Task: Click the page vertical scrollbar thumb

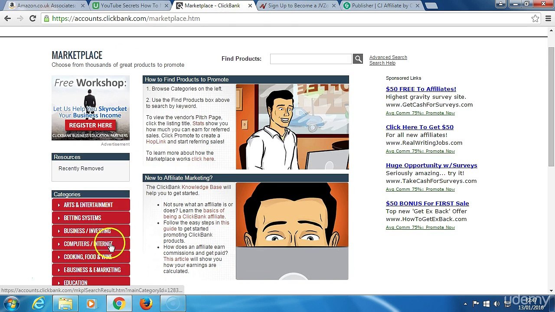Action: [551, 106]
